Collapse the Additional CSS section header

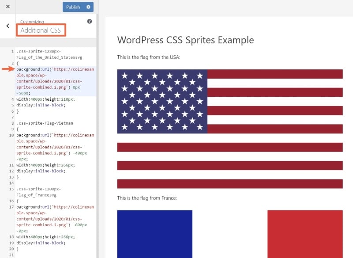point(41,30)
